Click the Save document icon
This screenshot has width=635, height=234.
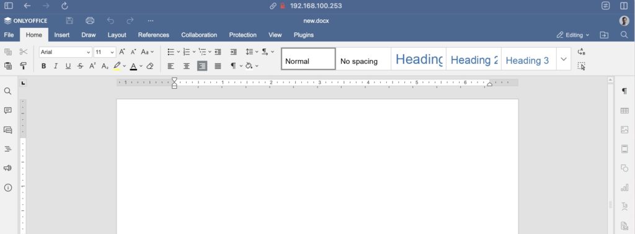(69, 20)
